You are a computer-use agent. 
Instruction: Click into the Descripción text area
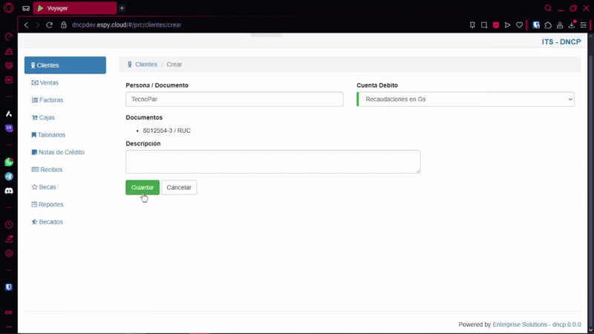point(272,162)
